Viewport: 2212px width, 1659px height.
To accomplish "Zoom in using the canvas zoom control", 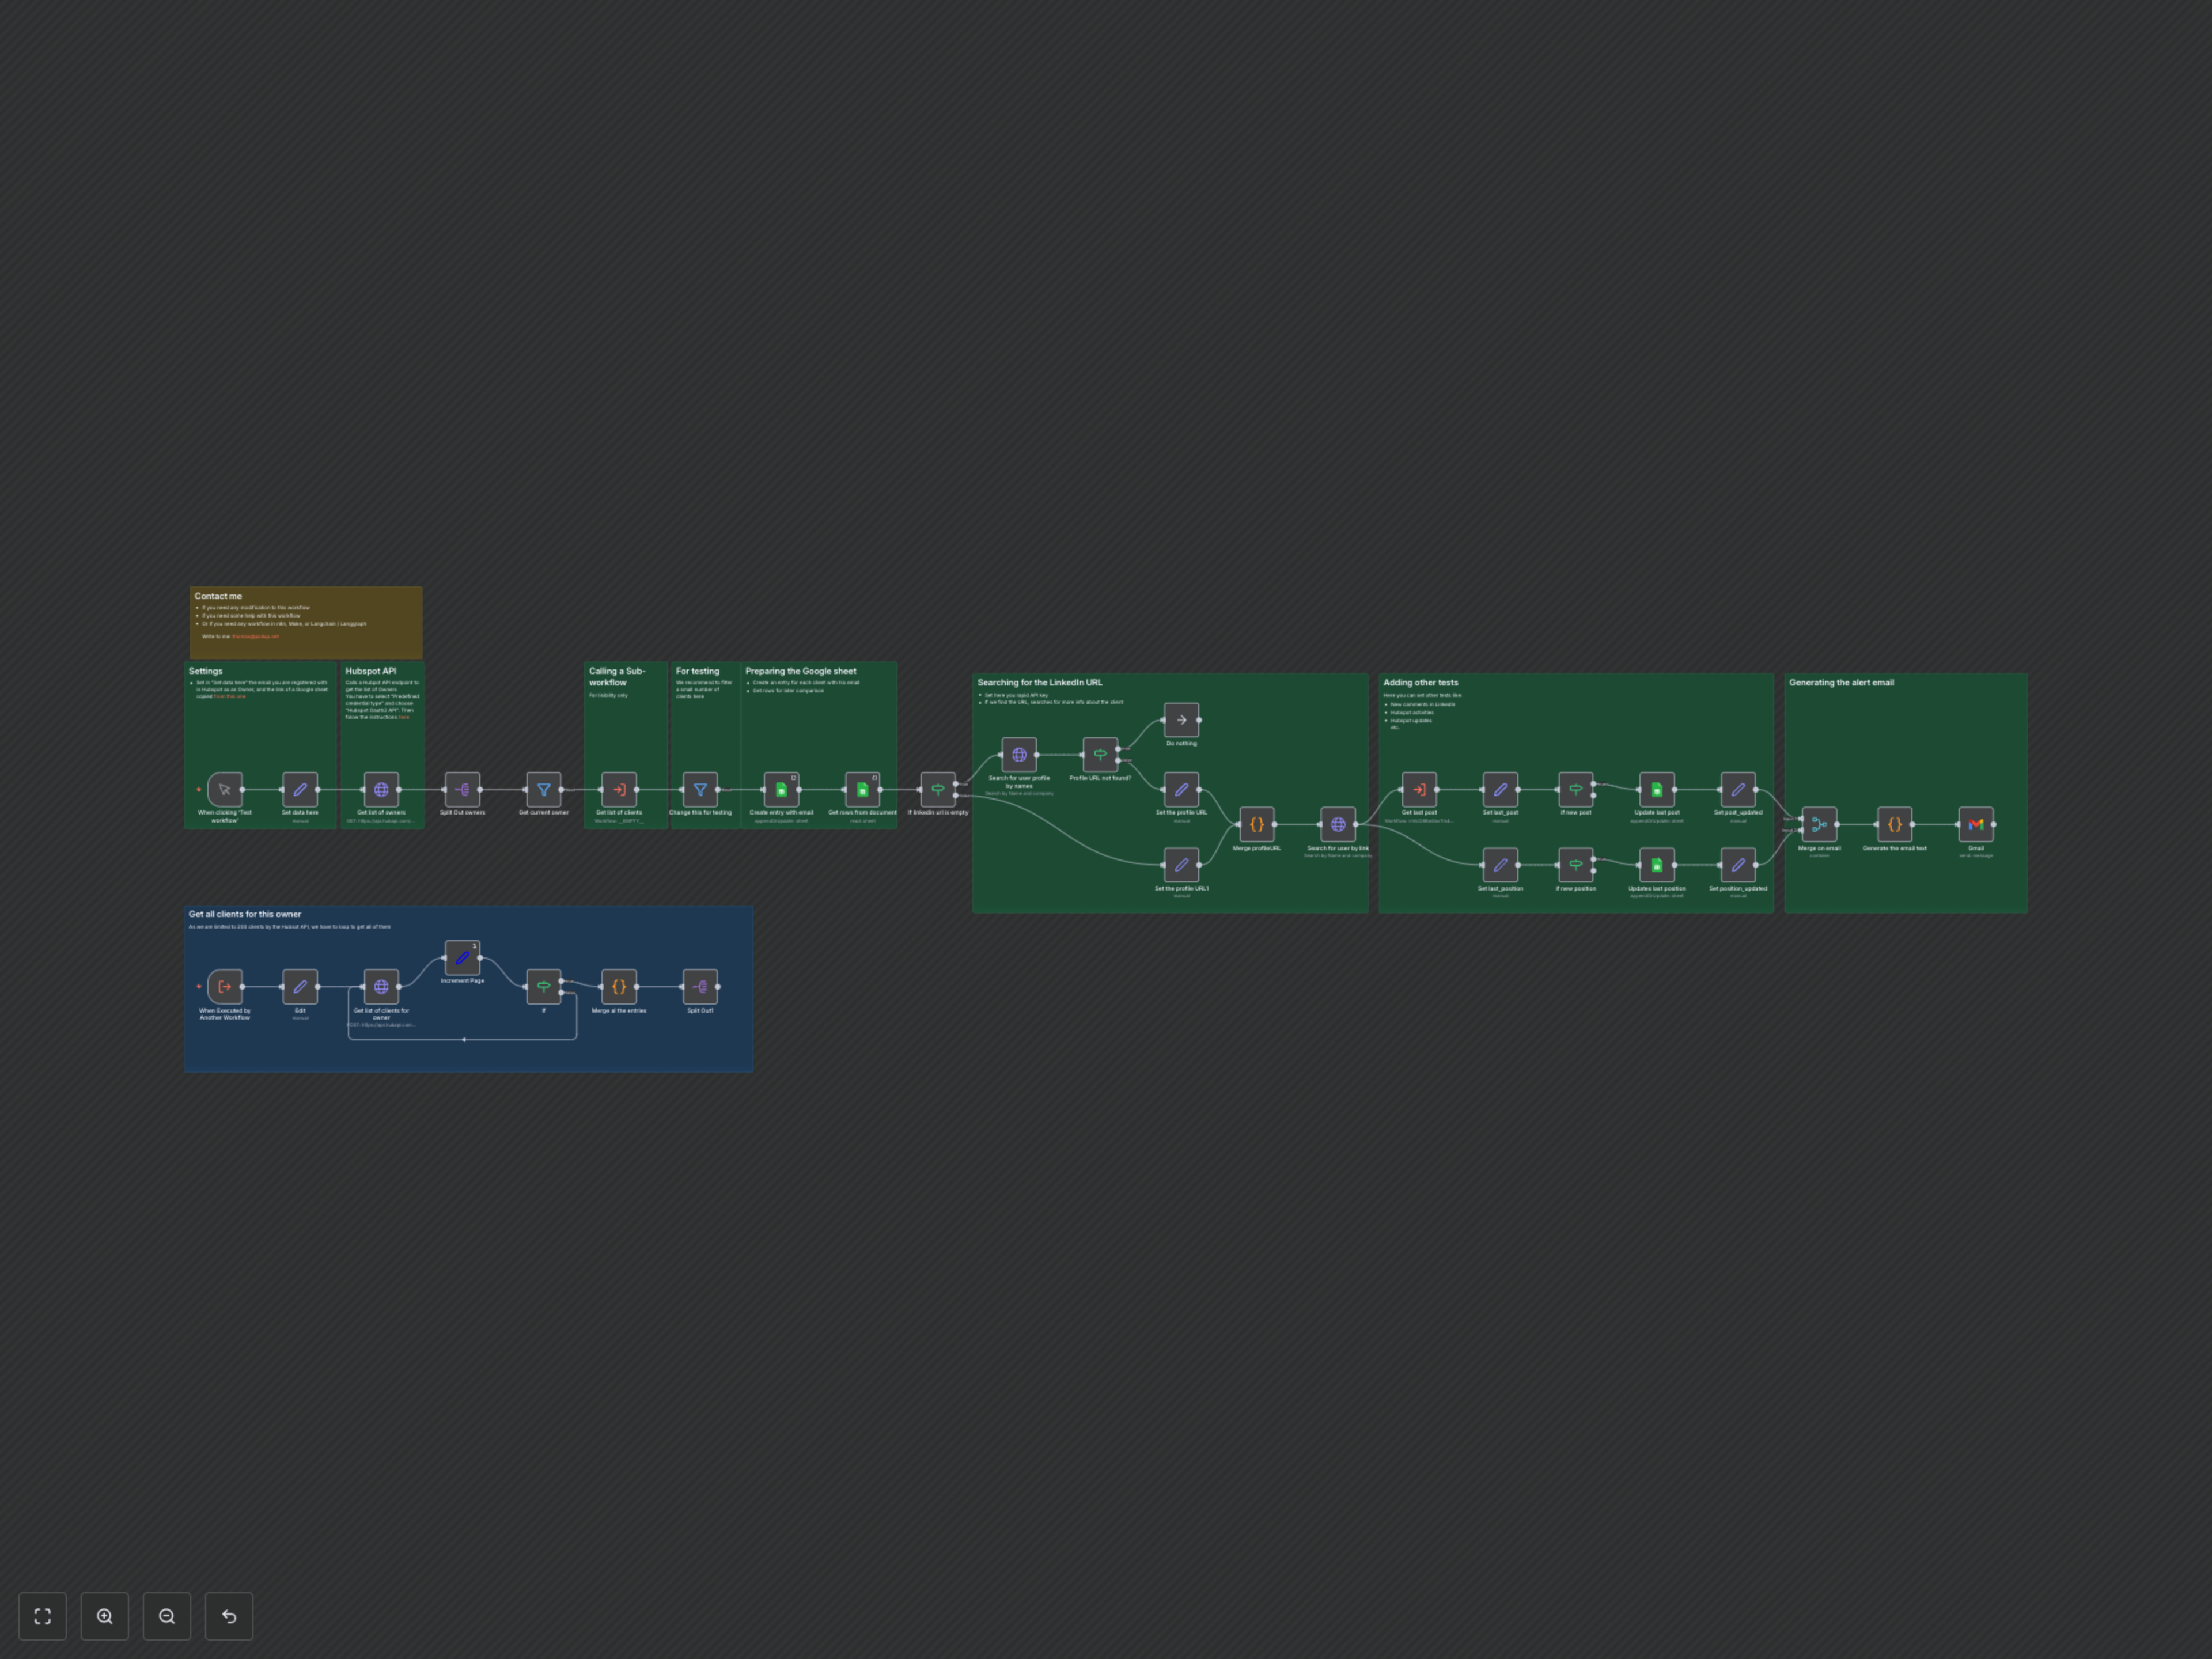I will (104, 1616).
